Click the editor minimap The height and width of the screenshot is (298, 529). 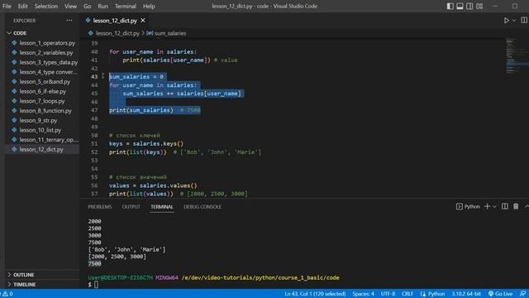[516, 55]
